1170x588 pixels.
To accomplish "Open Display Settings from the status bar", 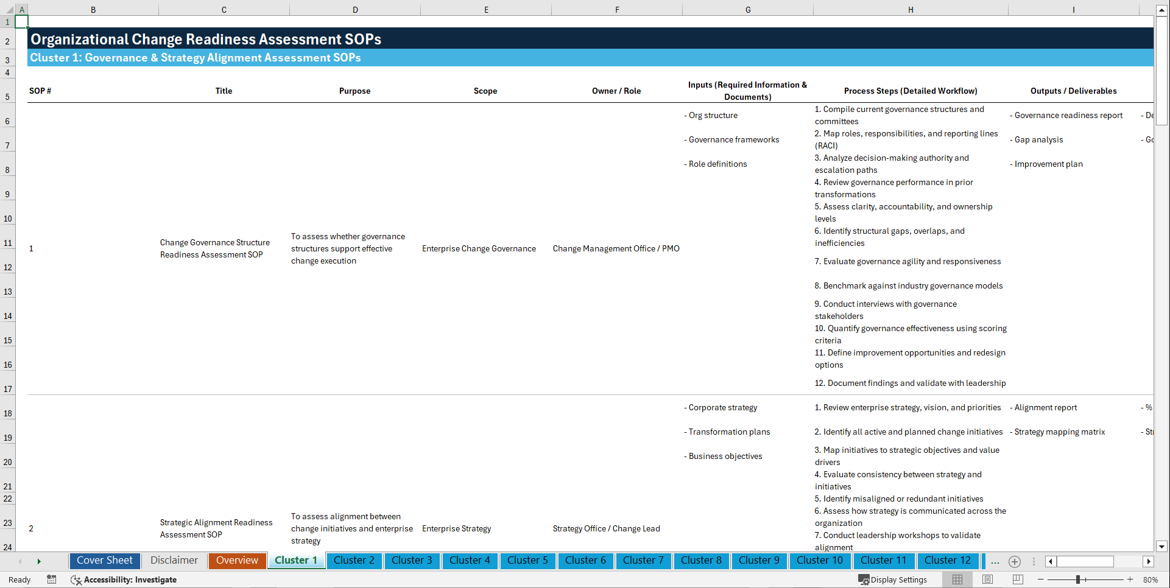I will coord(893,579).
